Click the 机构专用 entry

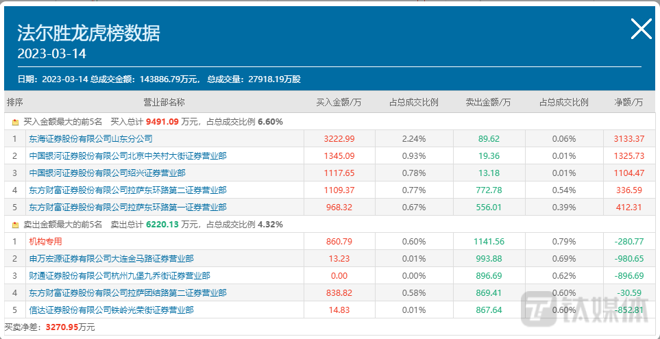[x=45, y=241]
